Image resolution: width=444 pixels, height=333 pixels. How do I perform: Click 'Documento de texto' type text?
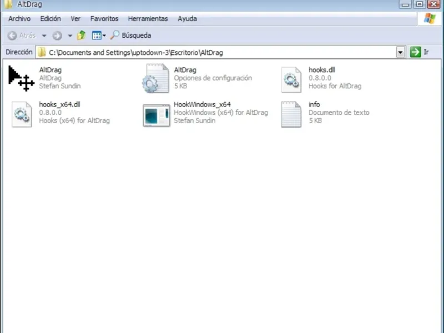[339, 113]
